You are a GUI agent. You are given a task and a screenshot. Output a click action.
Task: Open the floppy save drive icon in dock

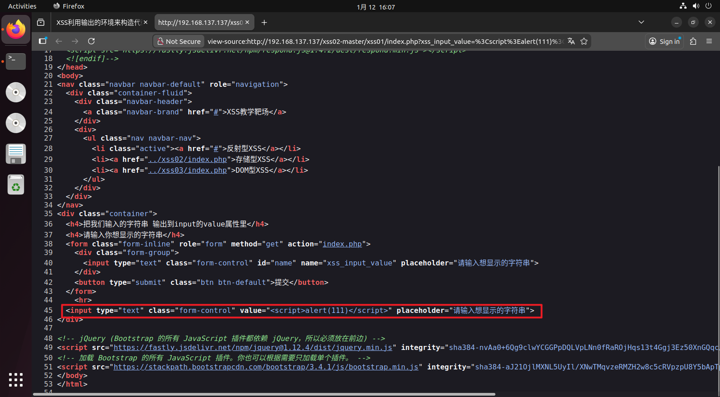pos(16,154)
